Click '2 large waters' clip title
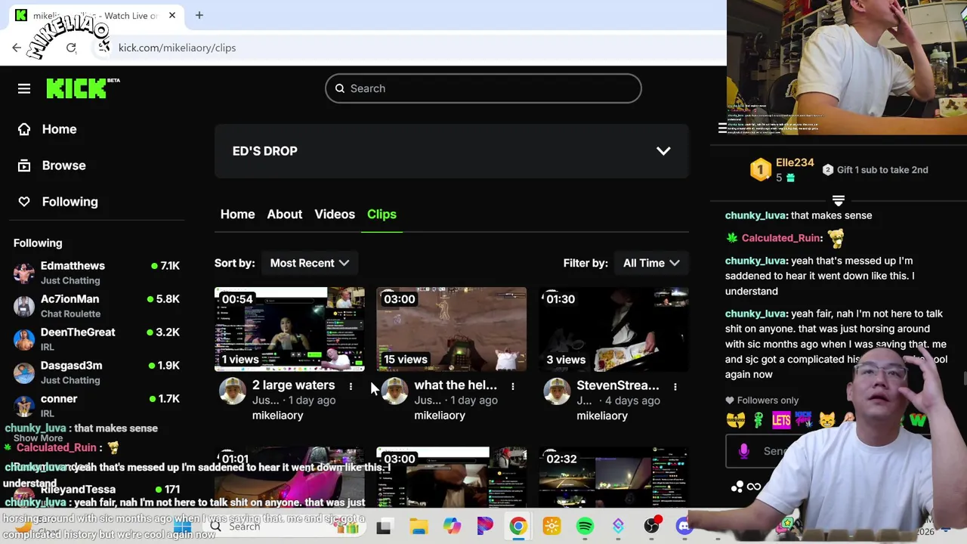The height and width of the screenshot is (544, 967). click(x=293, y=385)
